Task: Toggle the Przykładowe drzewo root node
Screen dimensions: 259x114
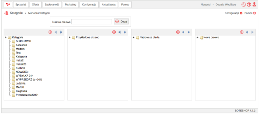Action: click(70, 37)
